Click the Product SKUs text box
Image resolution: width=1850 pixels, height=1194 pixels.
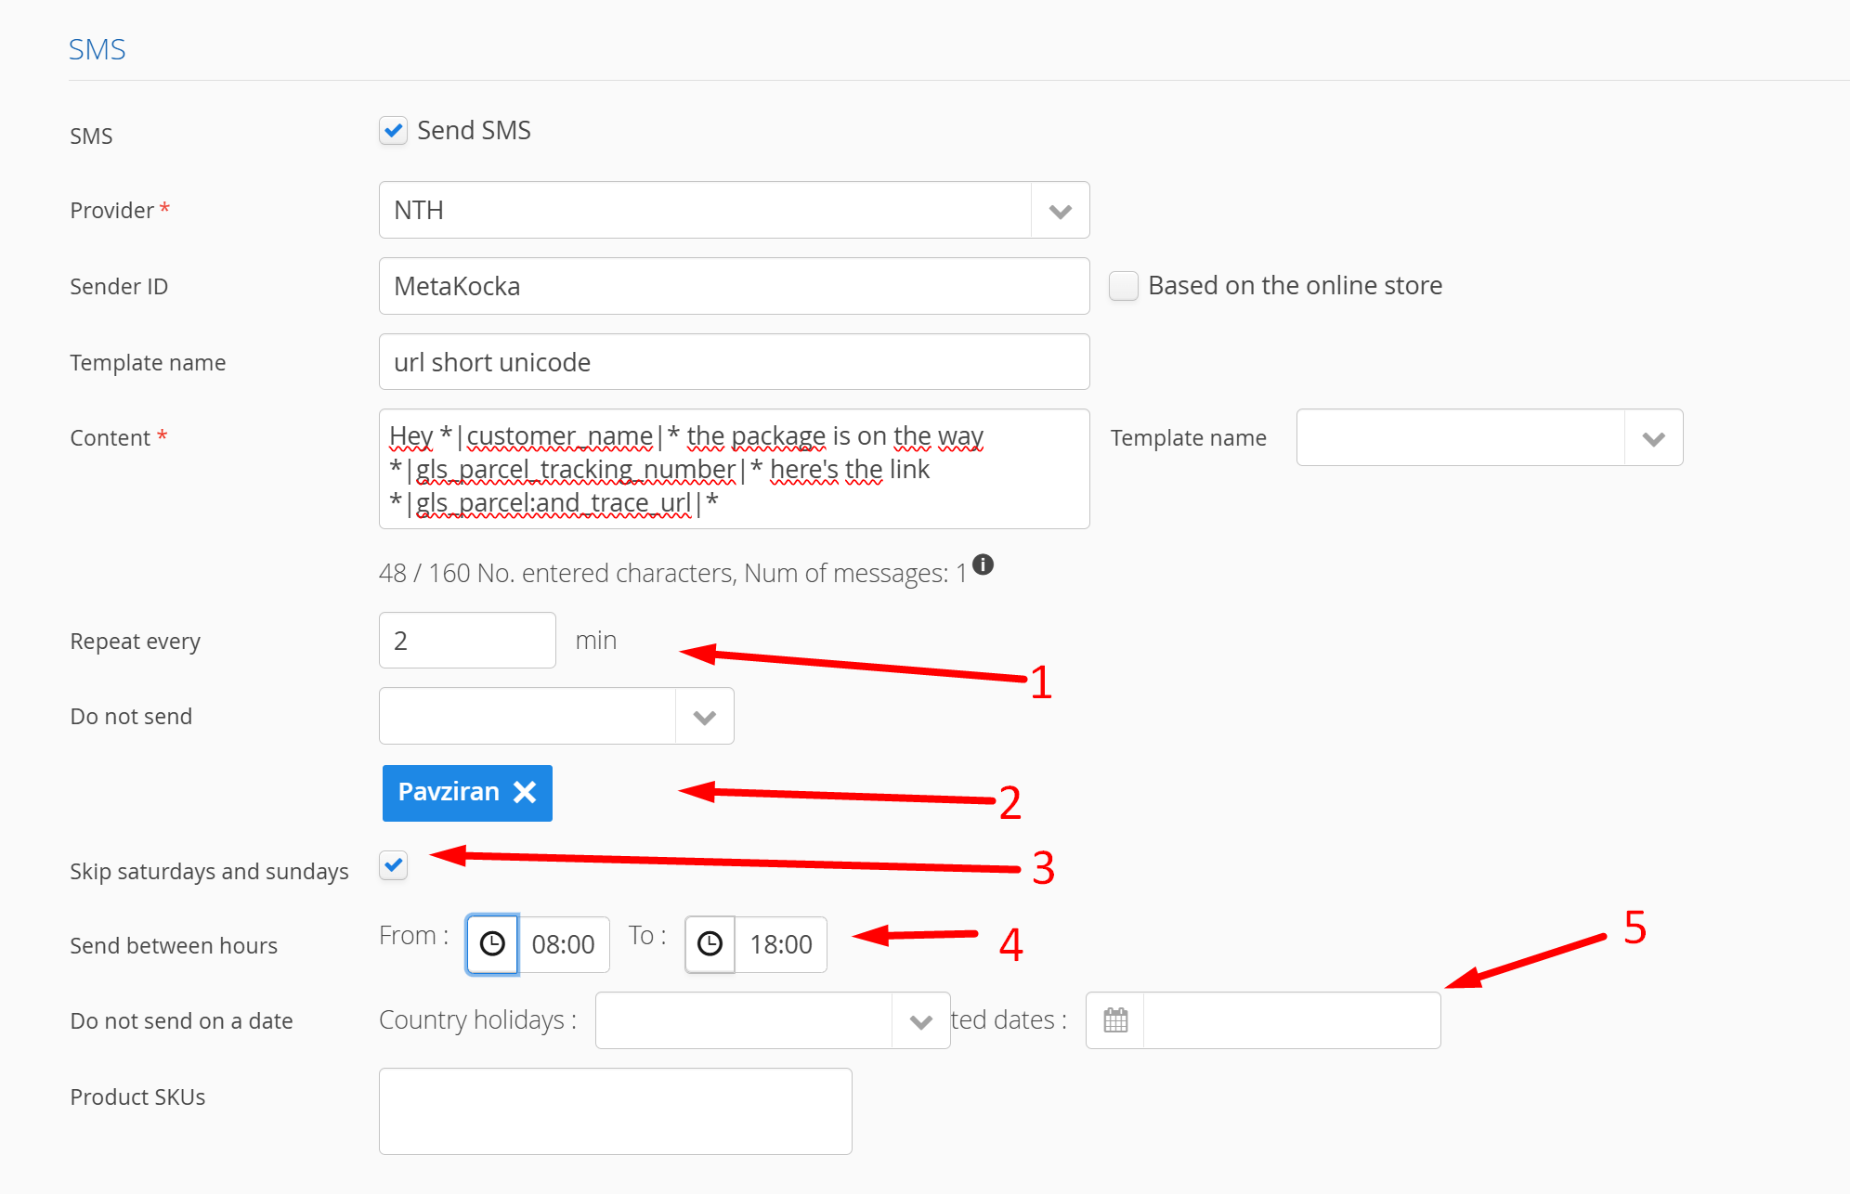click(615, 1111)
